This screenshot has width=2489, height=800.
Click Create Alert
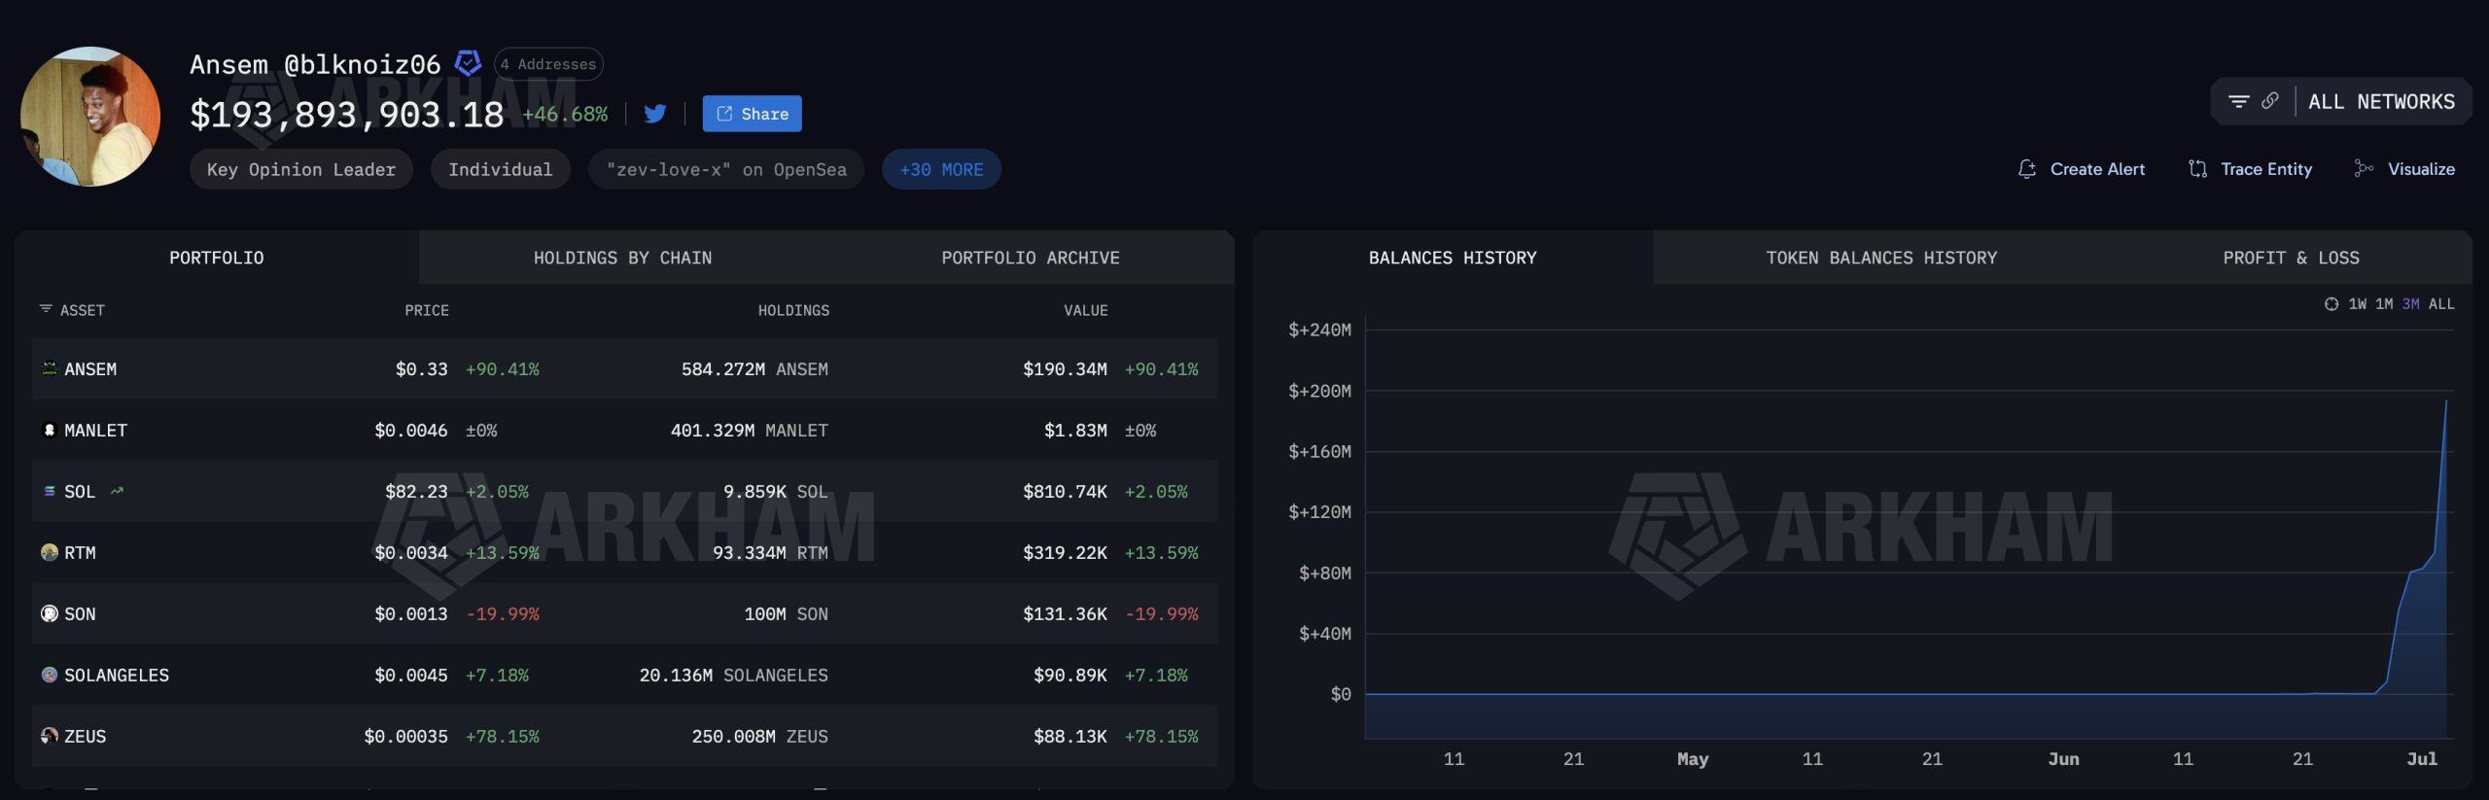click(x=2081, y=169)
